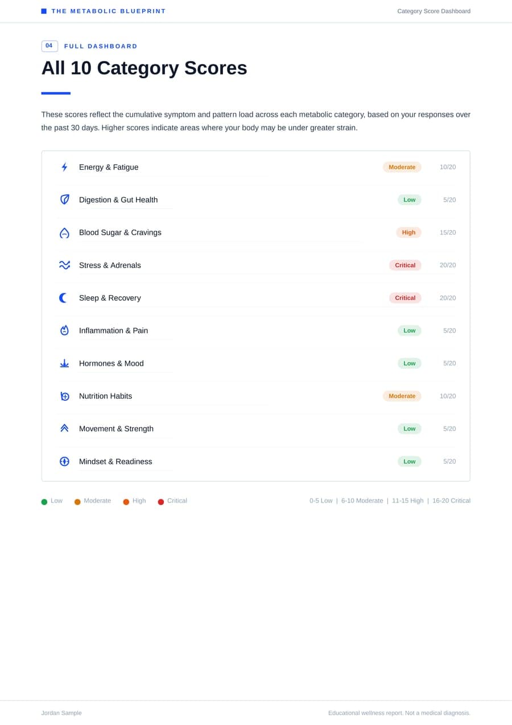Click the Hormones & Mood icon

tap(64, 363)
